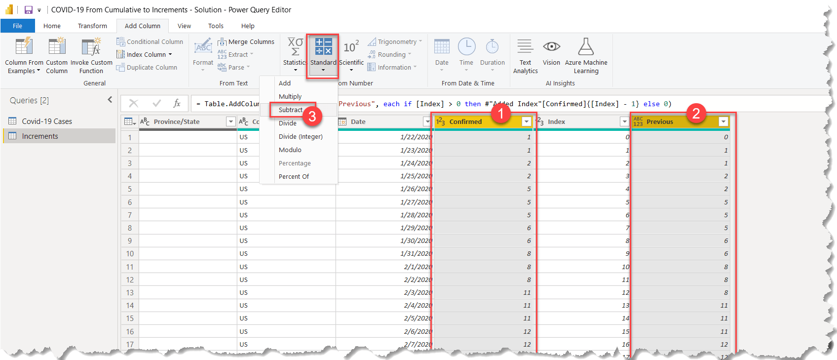
Task: Choose Divide (Integer) from the menu
Action: tap(299, 137)
